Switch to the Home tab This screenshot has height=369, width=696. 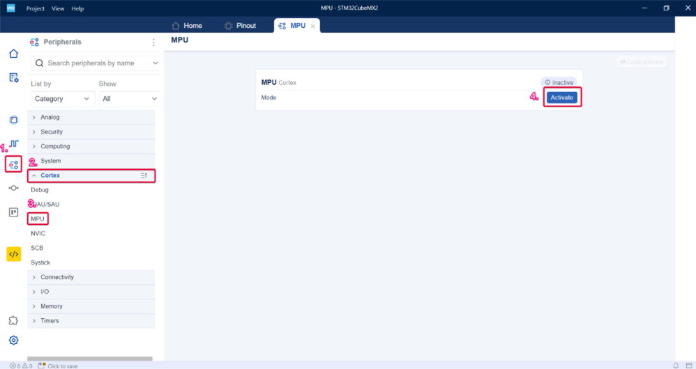point(187,26)
